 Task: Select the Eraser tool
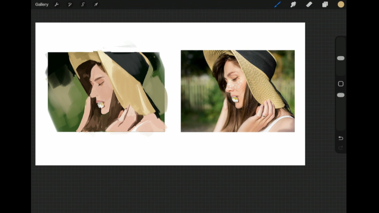309,4
